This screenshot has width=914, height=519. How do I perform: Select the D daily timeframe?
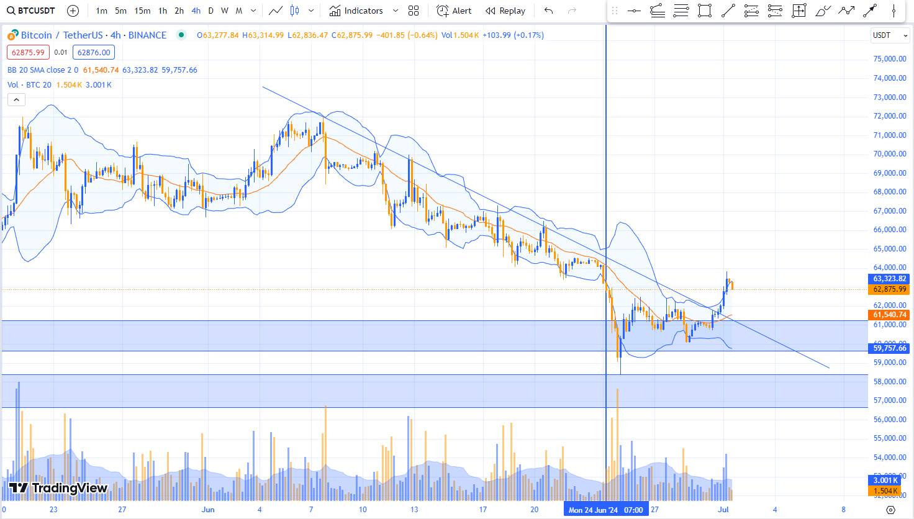click(x=211, y=11)
